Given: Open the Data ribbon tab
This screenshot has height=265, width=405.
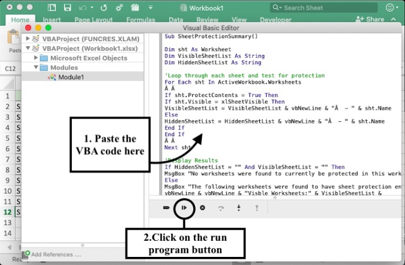Looking at the screenshot, I should (x=176, y=20).
